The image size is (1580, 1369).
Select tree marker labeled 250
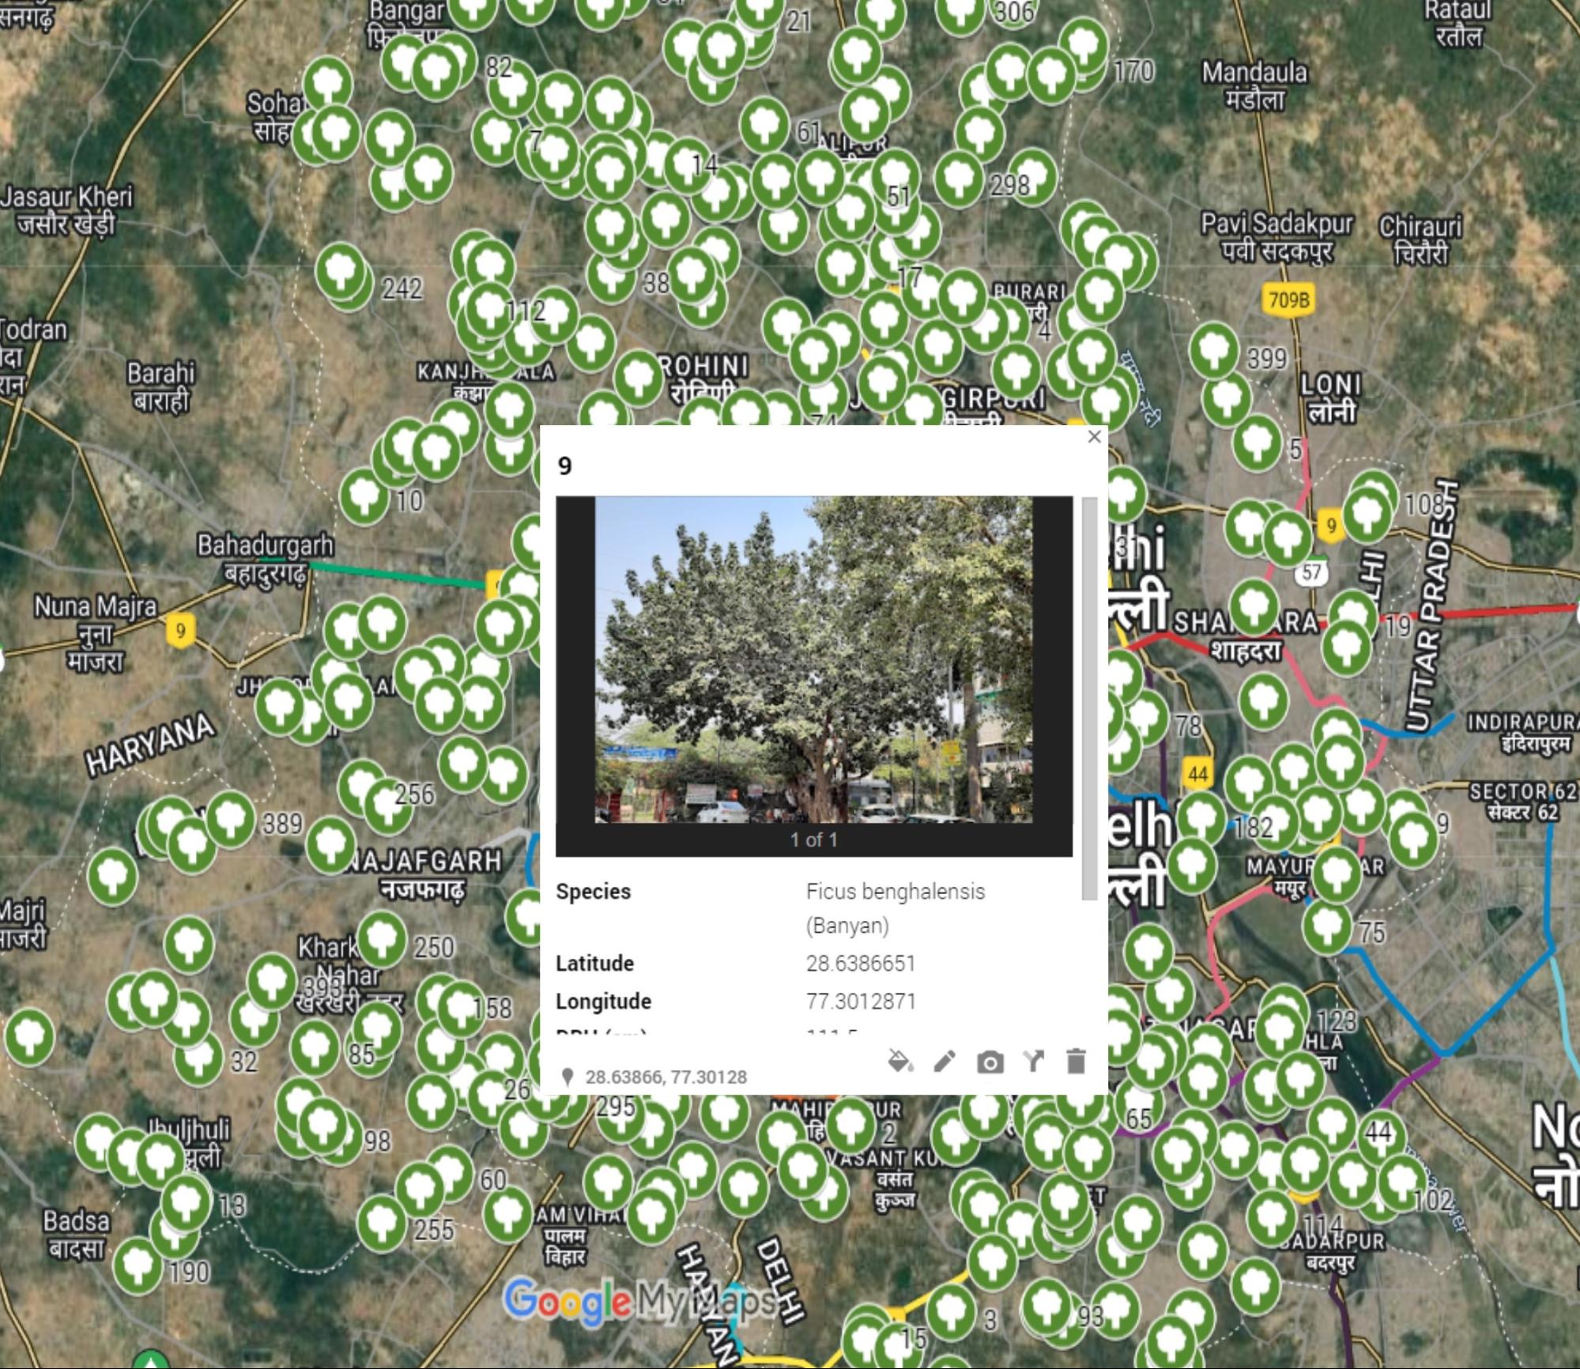[382, 939]
